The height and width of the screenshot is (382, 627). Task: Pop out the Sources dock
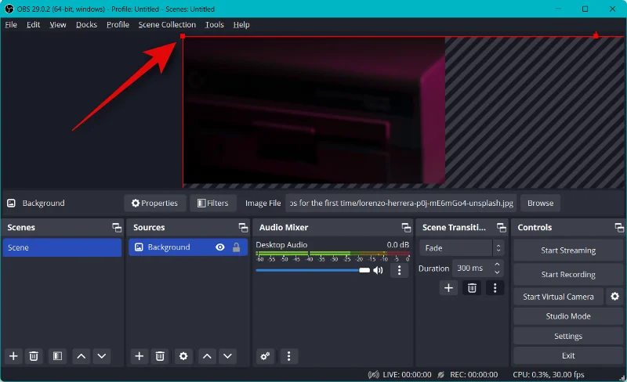[243, 228]
